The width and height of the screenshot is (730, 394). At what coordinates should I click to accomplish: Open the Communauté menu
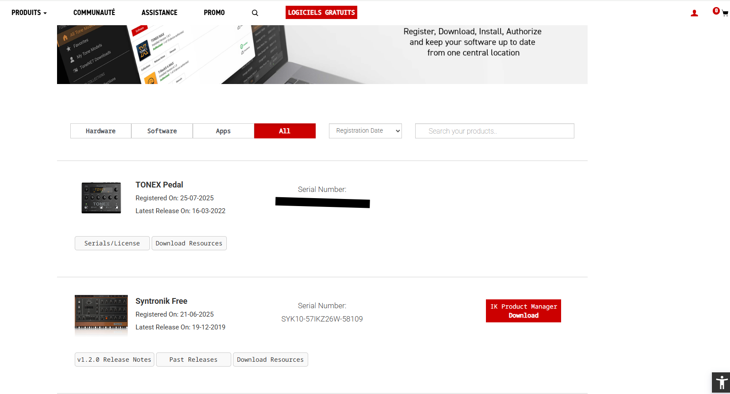94,13
